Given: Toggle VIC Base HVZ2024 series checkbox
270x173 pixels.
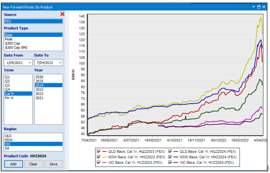Looking at the screenshot, I should [170, 162].
